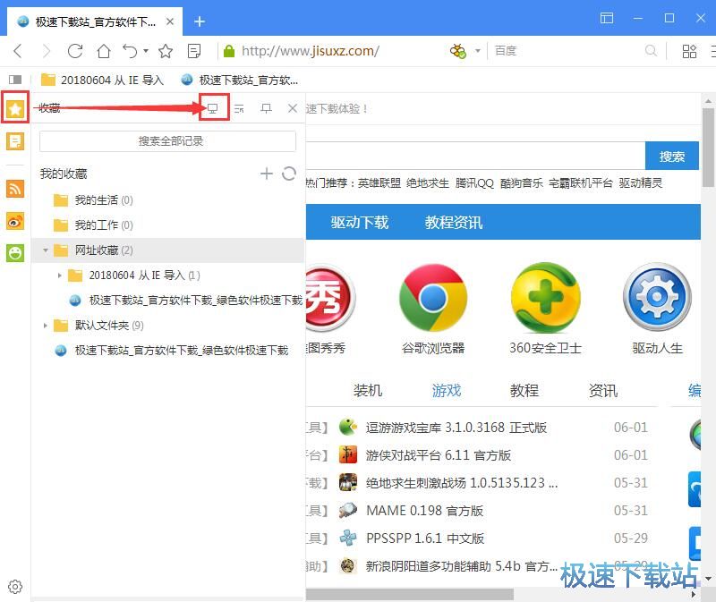Click 360安全卫士 icon
This screenshot has height=602, width=716.
[x=546, y=298]
